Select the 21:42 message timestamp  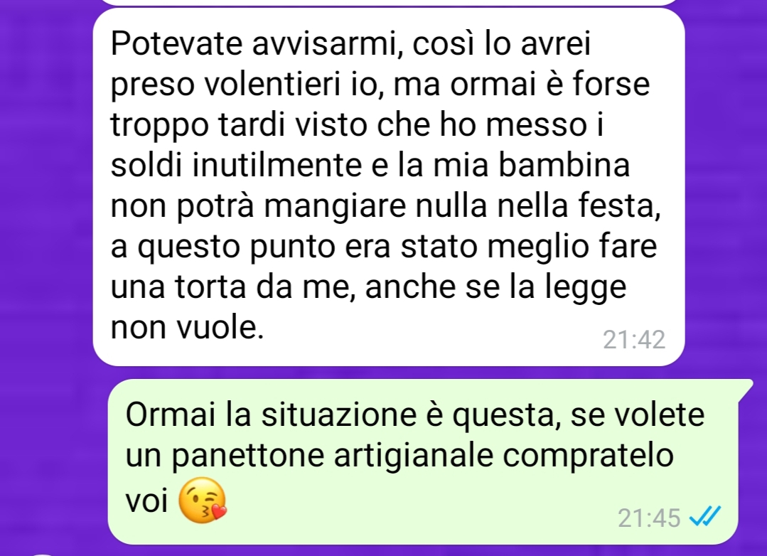click(634, 340)
